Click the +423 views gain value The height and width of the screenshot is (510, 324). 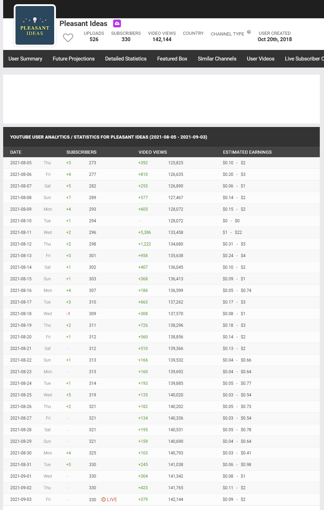143,488
